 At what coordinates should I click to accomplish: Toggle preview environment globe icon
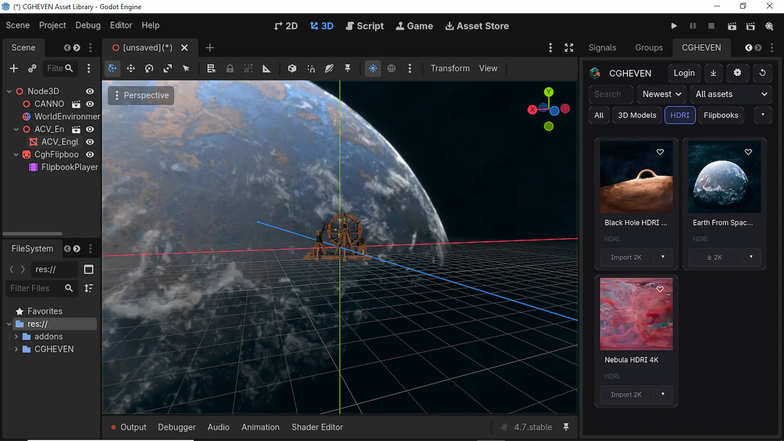[x=391, y=69]
